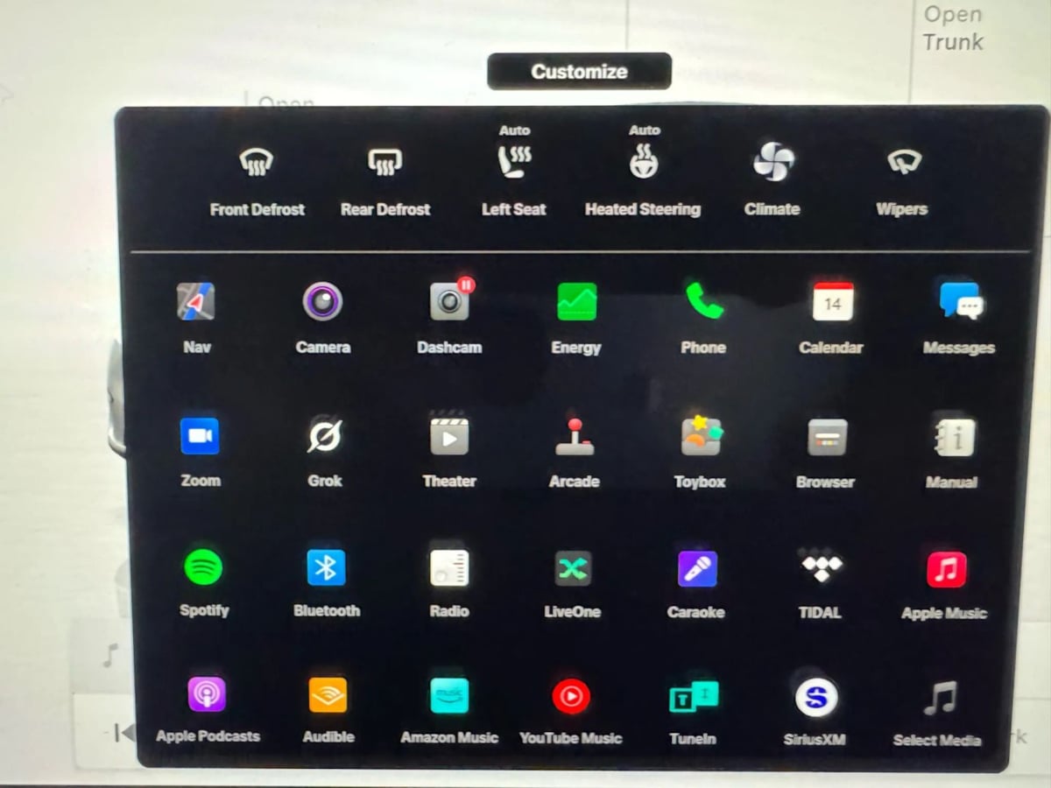Open the Caraoke app
The image size is (1051, 788).
pos(697,569)
